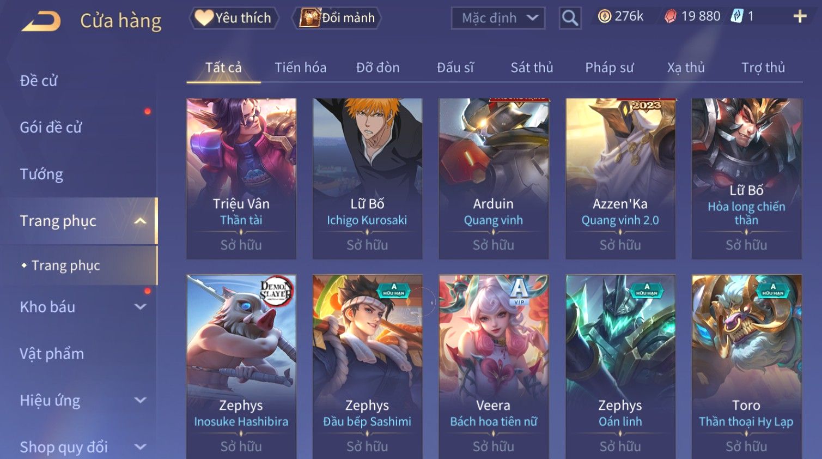822x459 pixels.
Task: Switch to the Sát thủ tab
Action: tap(532, 68)
